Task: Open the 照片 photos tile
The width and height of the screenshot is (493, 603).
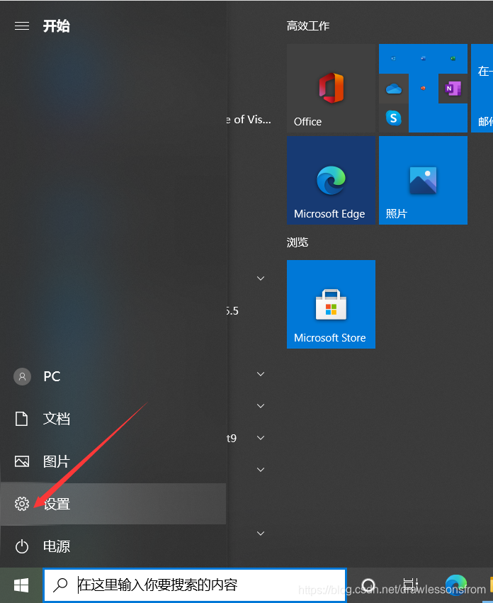Action: [x=423, y=181]
